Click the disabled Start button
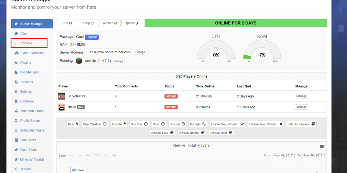347x173 pixels. pos(67,23)
